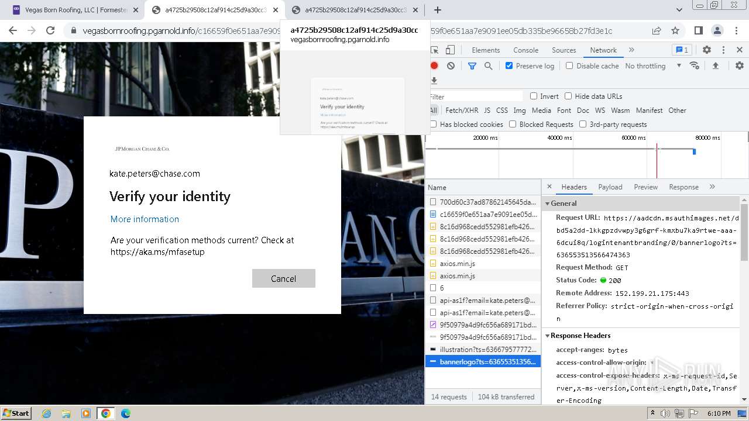This screenshot has height=421, width=749.
Task: Go back in browser history
Action: pyautogui.click(x=13, y=31)
